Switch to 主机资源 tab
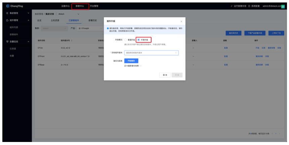The width and height of the screenshot is (289, 145). pyautogui.click(x=55, y=20)
